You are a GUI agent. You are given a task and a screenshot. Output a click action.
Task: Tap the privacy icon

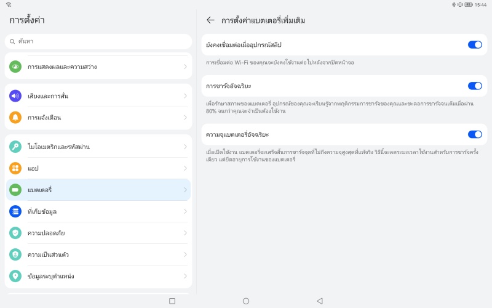tap(15, 254)
